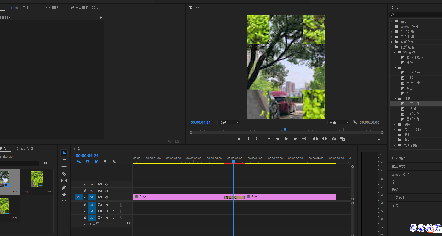Click the effects search field
442x236 pixels.
(416, 14)
